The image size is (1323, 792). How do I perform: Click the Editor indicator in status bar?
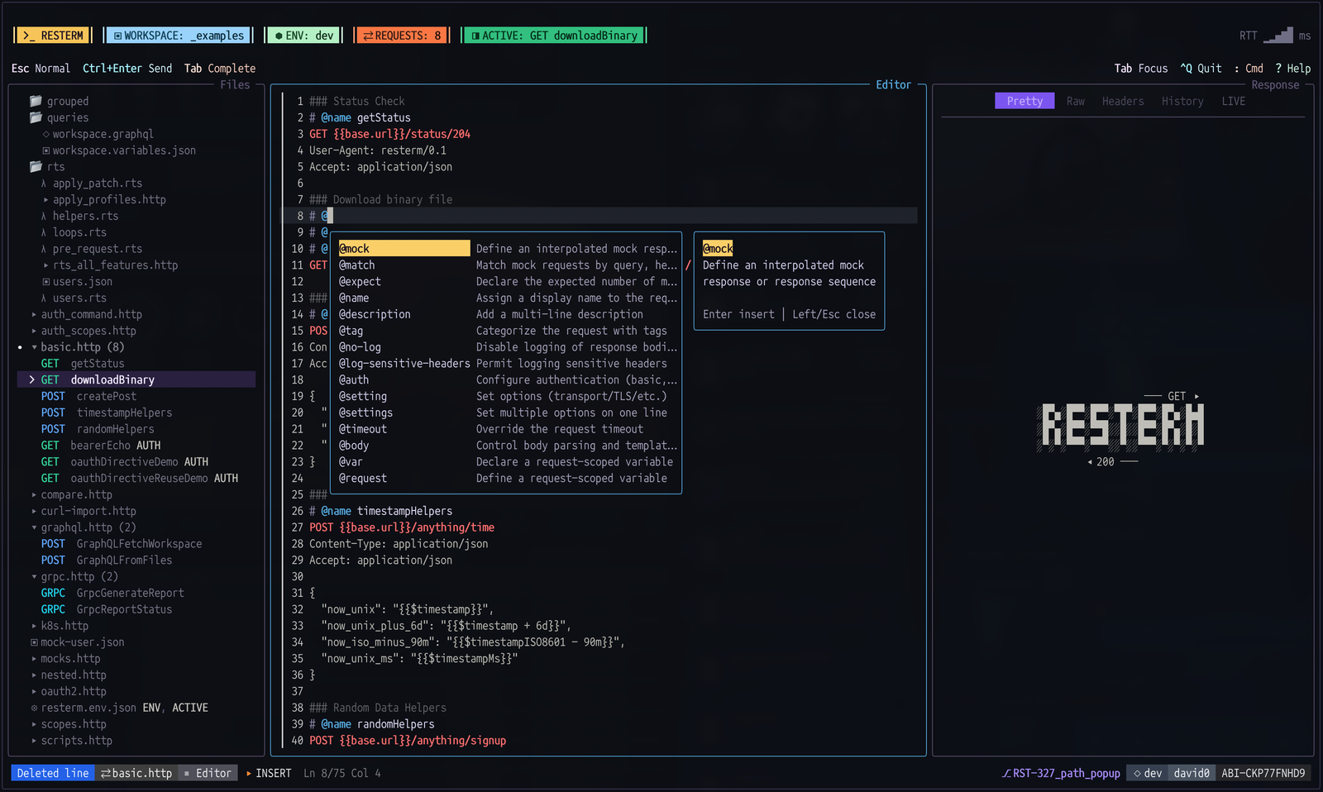208,773
